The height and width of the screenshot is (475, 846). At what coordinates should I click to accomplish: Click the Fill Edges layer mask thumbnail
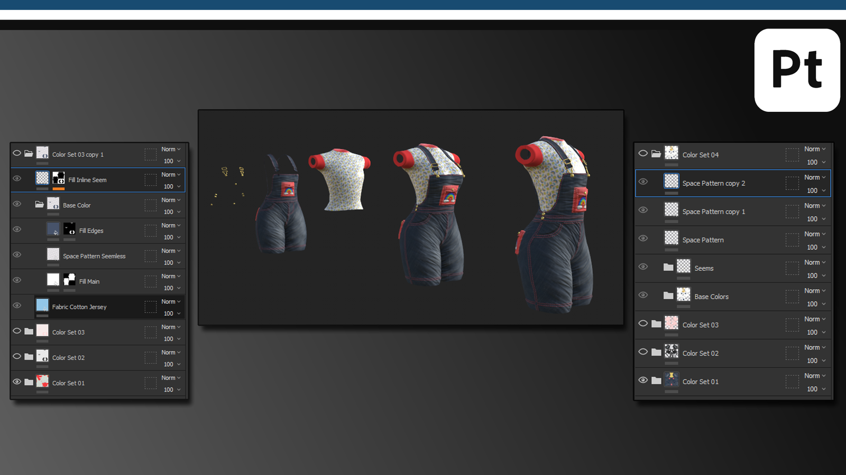pos(69,229)
